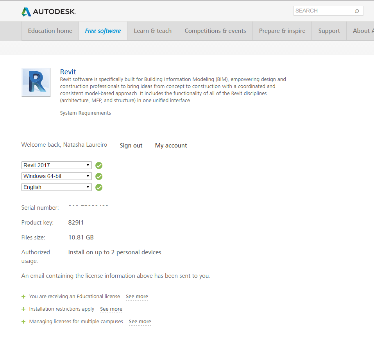Expand the Installation restrictions plus icon
The height and width of the screenshot is (340, 374).
(x=23, y=309)
